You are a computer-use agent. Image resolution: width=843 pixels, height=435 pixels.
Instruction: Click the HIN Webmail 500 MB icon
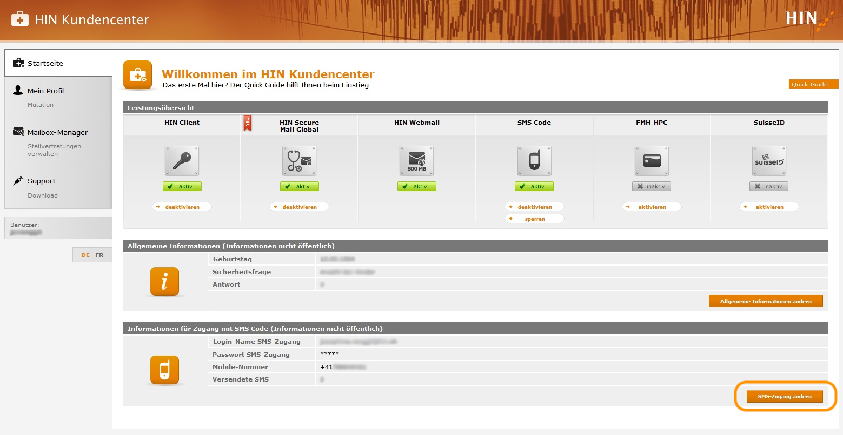point(416,161)
